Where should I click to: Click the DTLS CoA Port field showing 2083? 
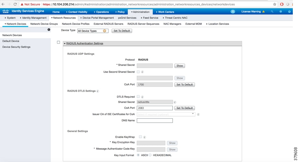coord(155,108)
